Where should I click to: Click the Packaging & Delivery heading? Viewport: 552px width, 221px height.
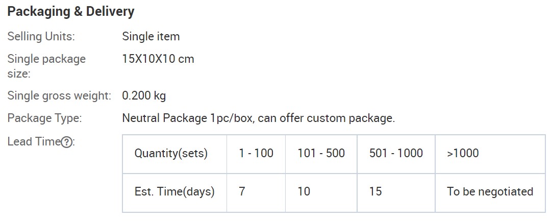coord(71,12)
